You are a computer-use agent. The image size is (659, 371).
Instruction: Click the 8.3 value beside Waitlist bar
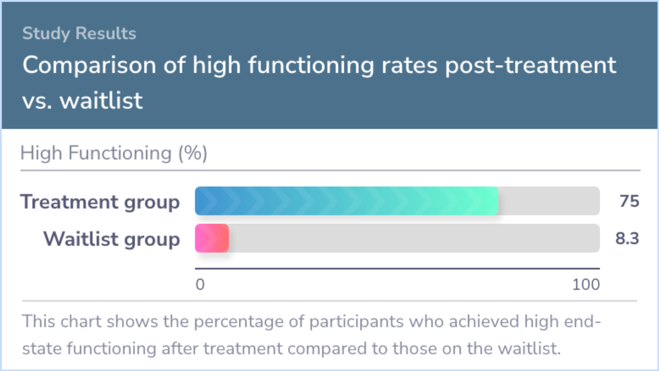(x=627, y=239)
